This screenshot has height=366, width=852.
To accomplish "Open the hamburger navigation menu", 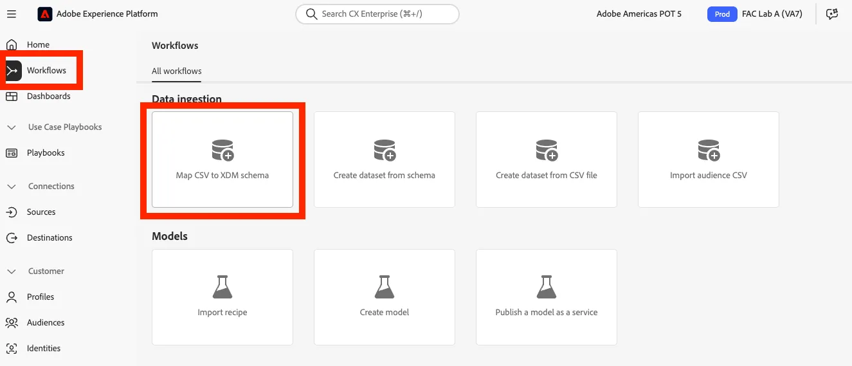I will pyautogui.click(x=12, y=14).
